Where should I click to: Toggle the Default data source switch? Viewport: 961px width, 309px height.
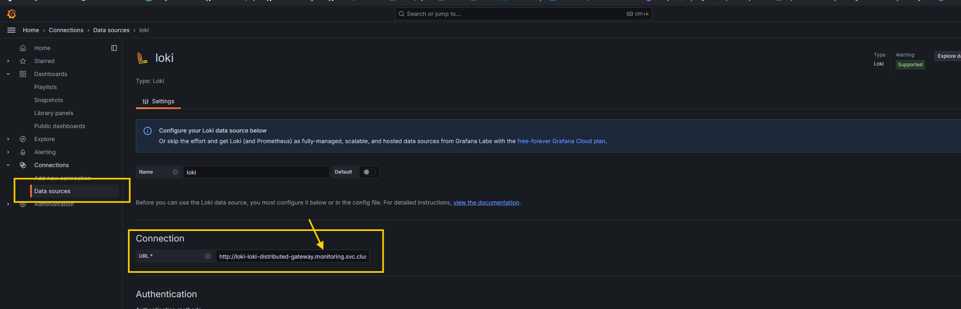tap(369, 172)
